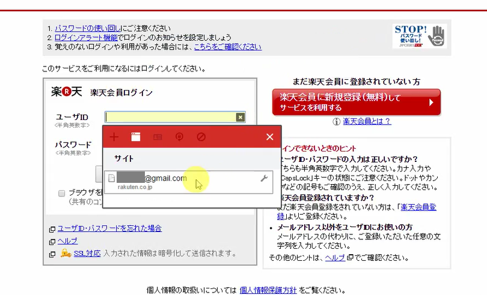This screenshot has width=487, height=295.
Task: Focus the ユーザID input field
Action: coord(175,117)
